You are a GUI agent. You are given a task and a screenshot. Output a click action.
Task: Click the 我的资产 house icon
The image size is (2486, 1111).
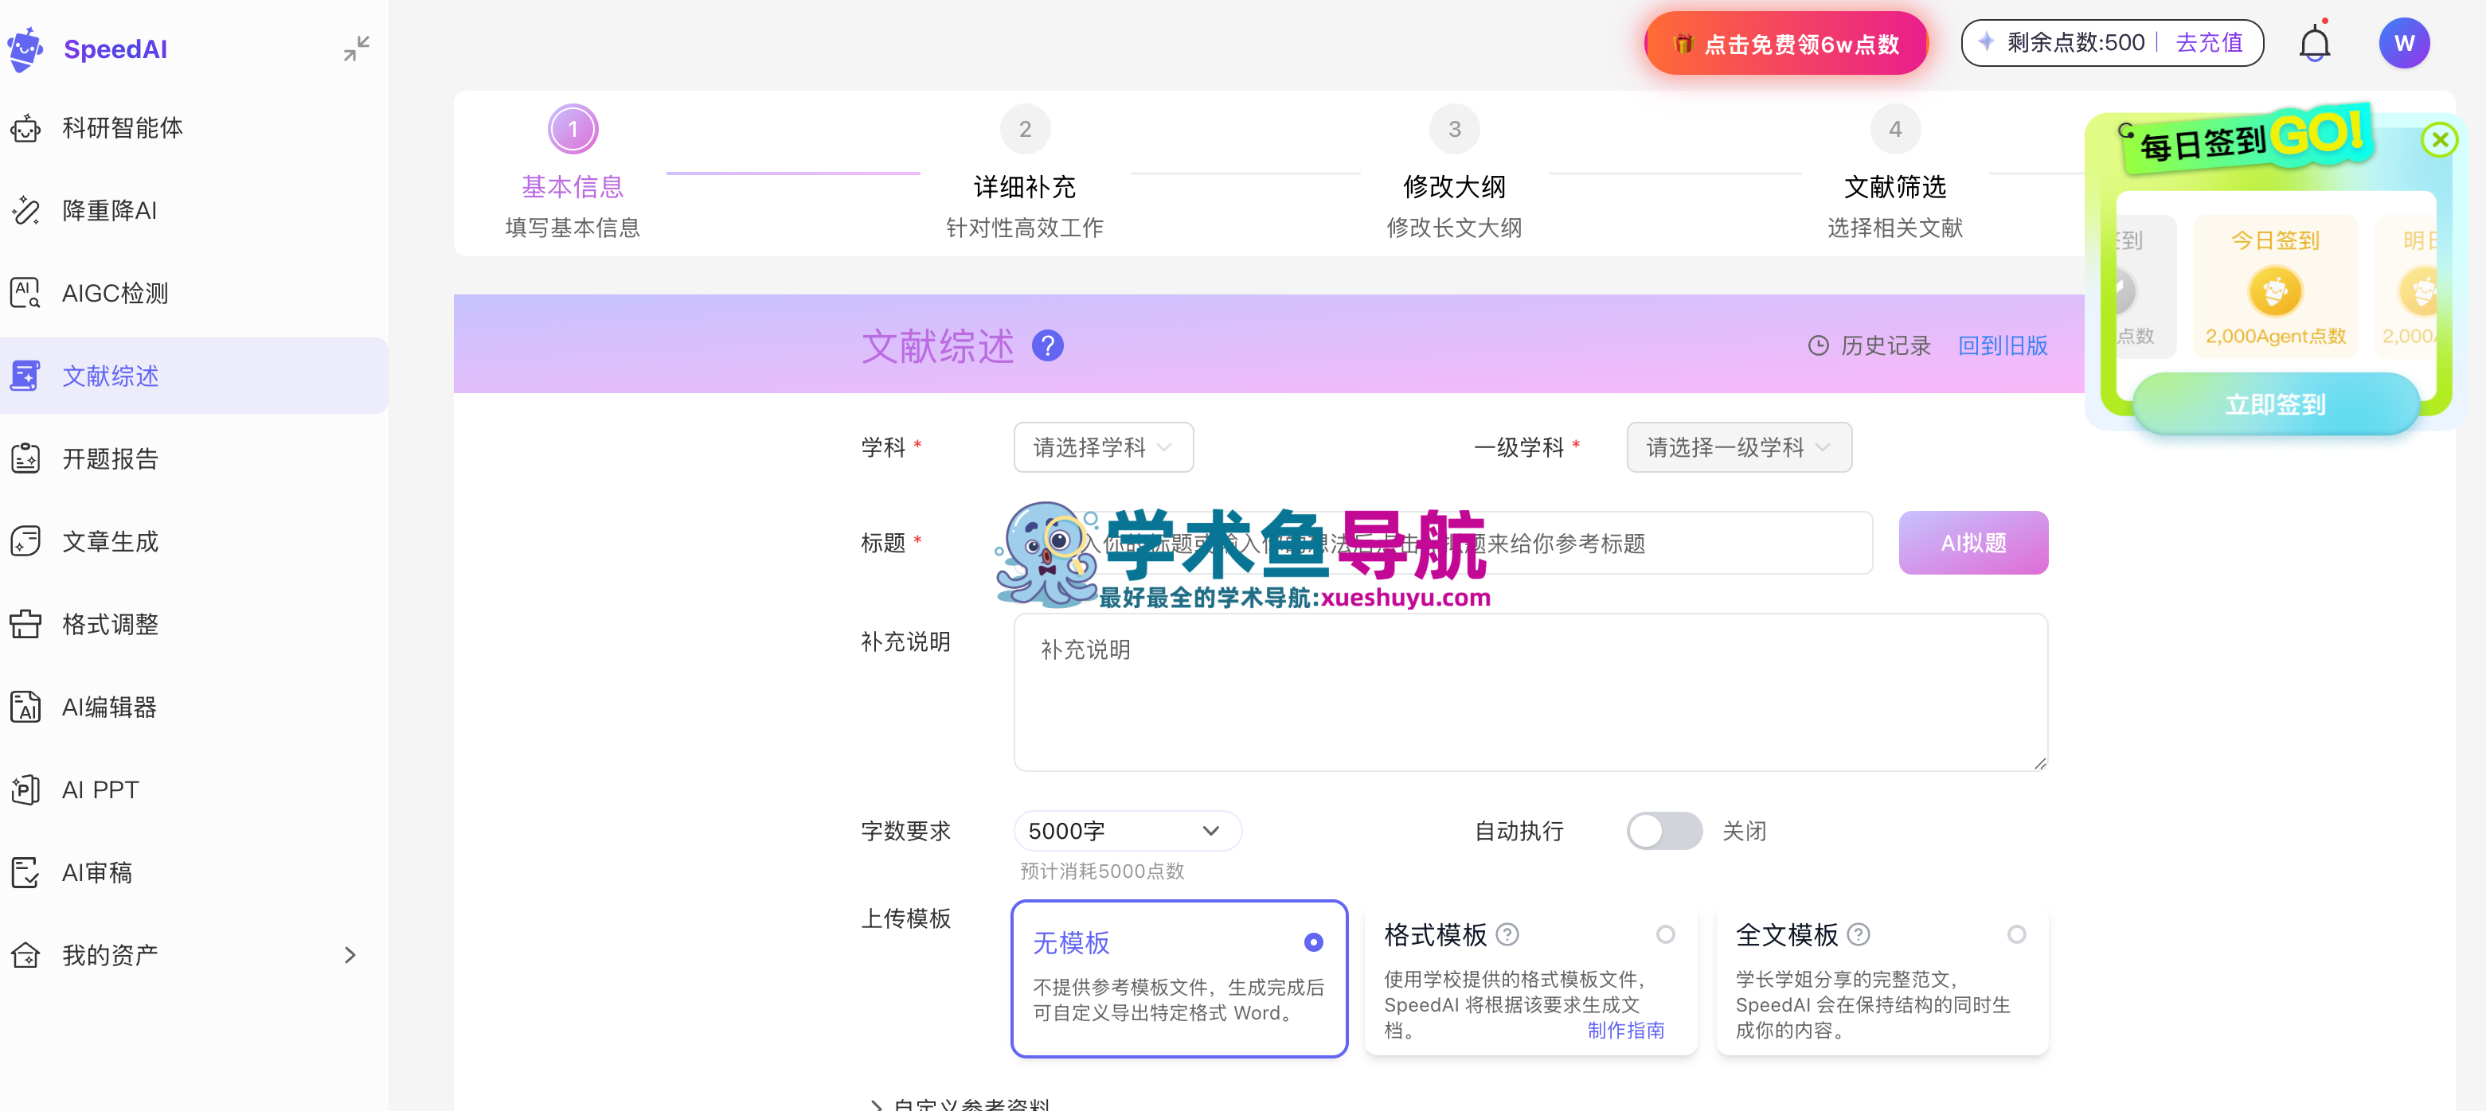(x=26, y=956)
